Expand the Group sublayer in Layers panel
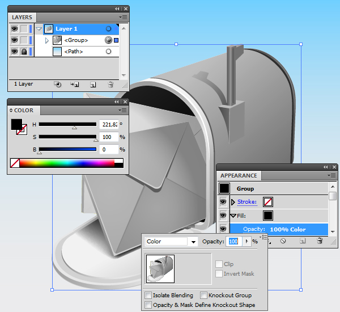This screenshot has height=312, width=340. [47, 40]
